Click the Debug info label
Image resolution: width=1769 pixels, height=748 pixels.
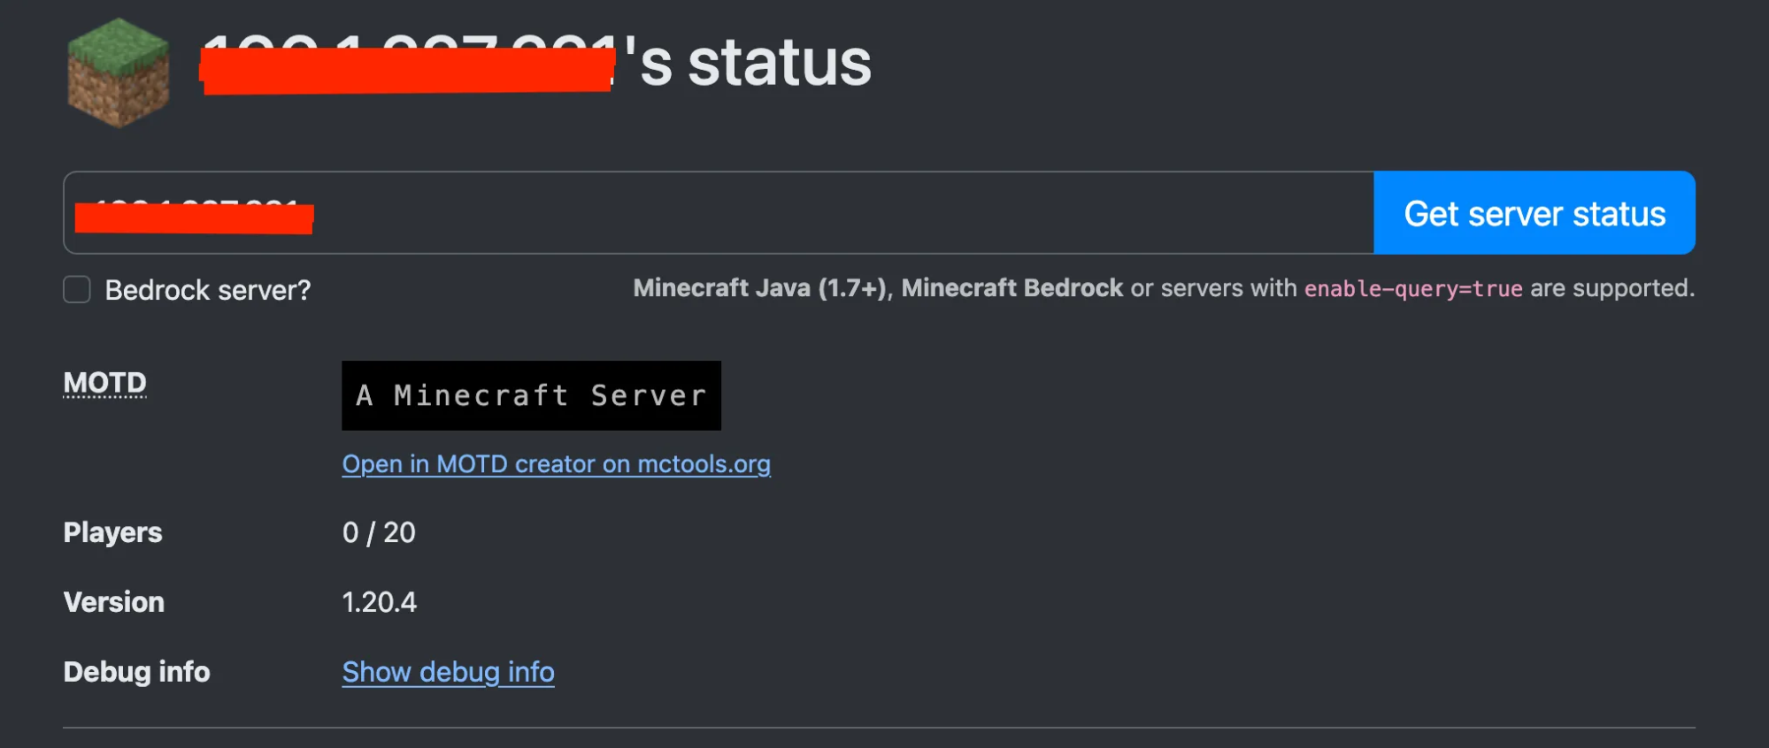click(137, 672)
